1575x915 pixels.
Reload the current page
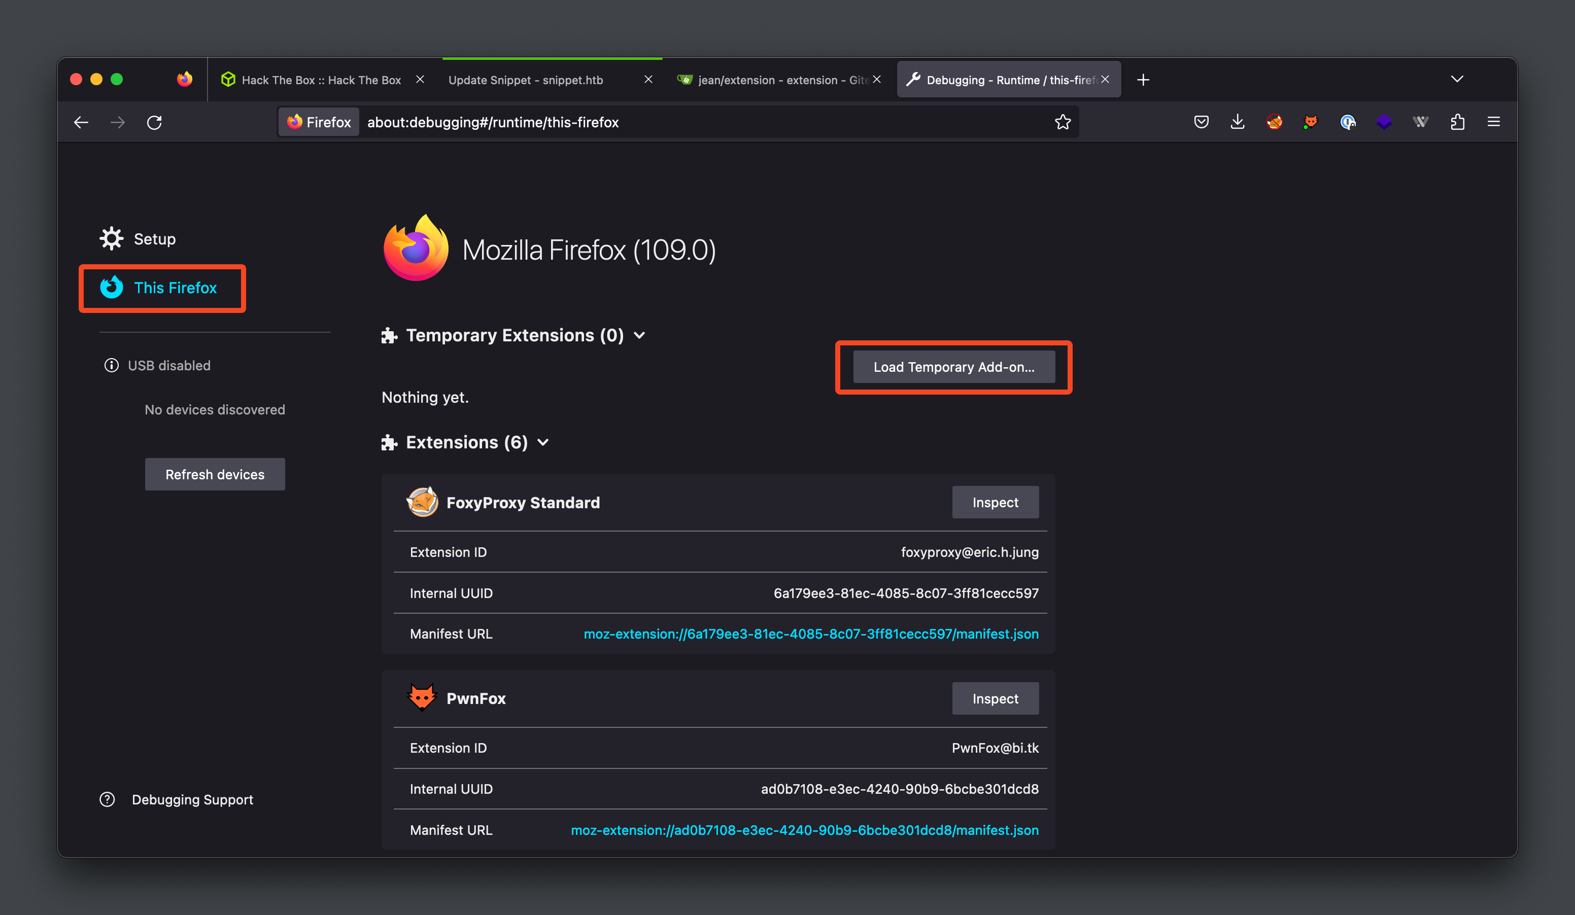point(154,122)
